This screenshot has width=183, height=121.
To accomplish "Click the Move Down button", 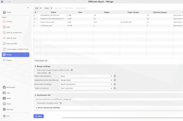I will [81, 8].
